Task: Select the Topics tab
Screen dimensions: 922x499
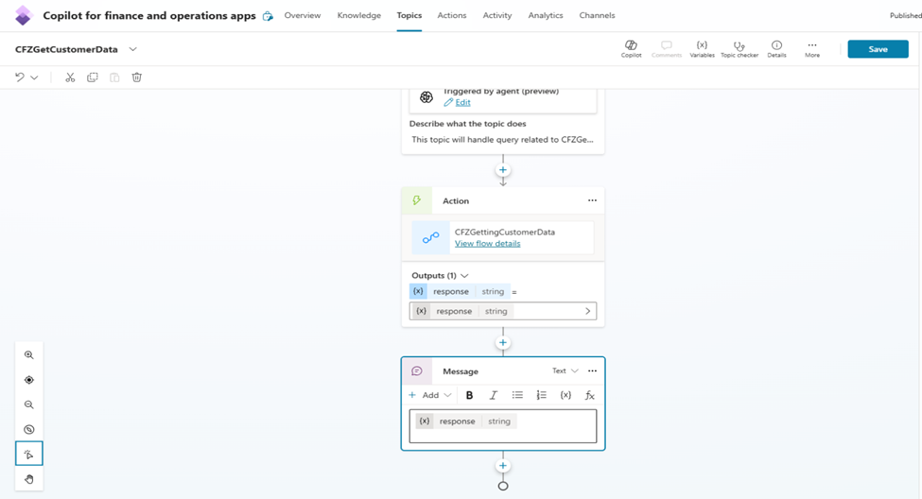Action: [x=409, y=15]
